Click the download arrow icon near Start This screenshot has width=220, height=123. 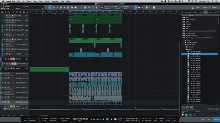[x=192, y=8]
